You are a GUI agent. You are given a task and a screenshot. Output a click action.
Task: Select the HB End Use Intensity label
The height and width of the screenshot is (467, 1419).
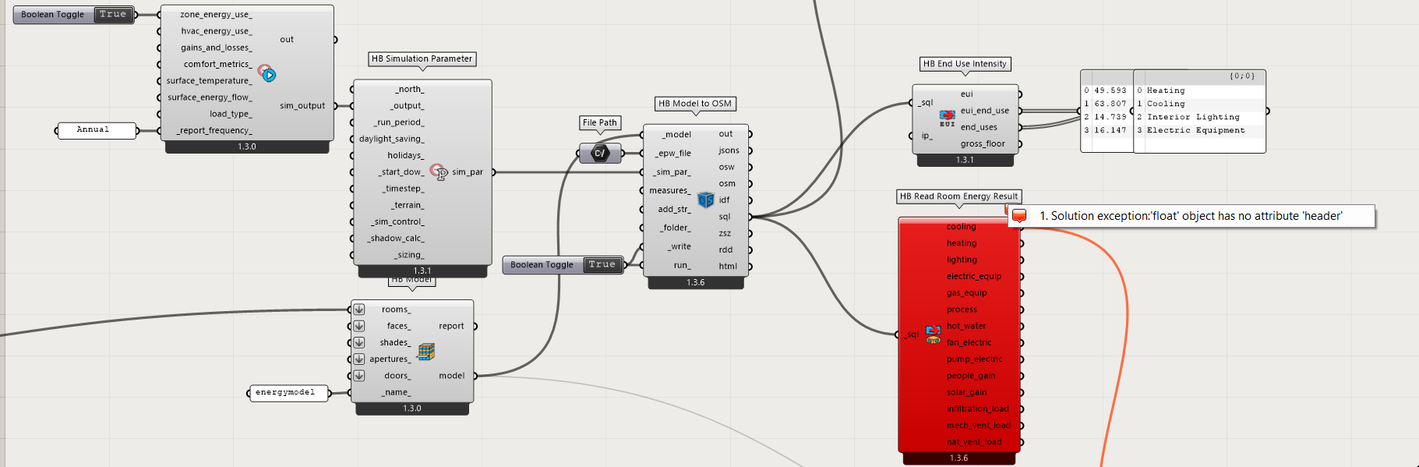(965, 64)
